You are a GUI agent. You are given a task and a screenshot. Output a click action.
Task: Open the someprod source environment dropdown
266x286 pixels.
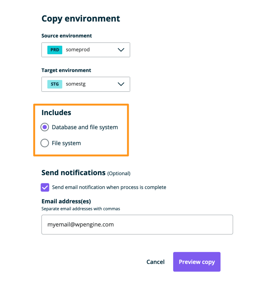tap(85, 50)
